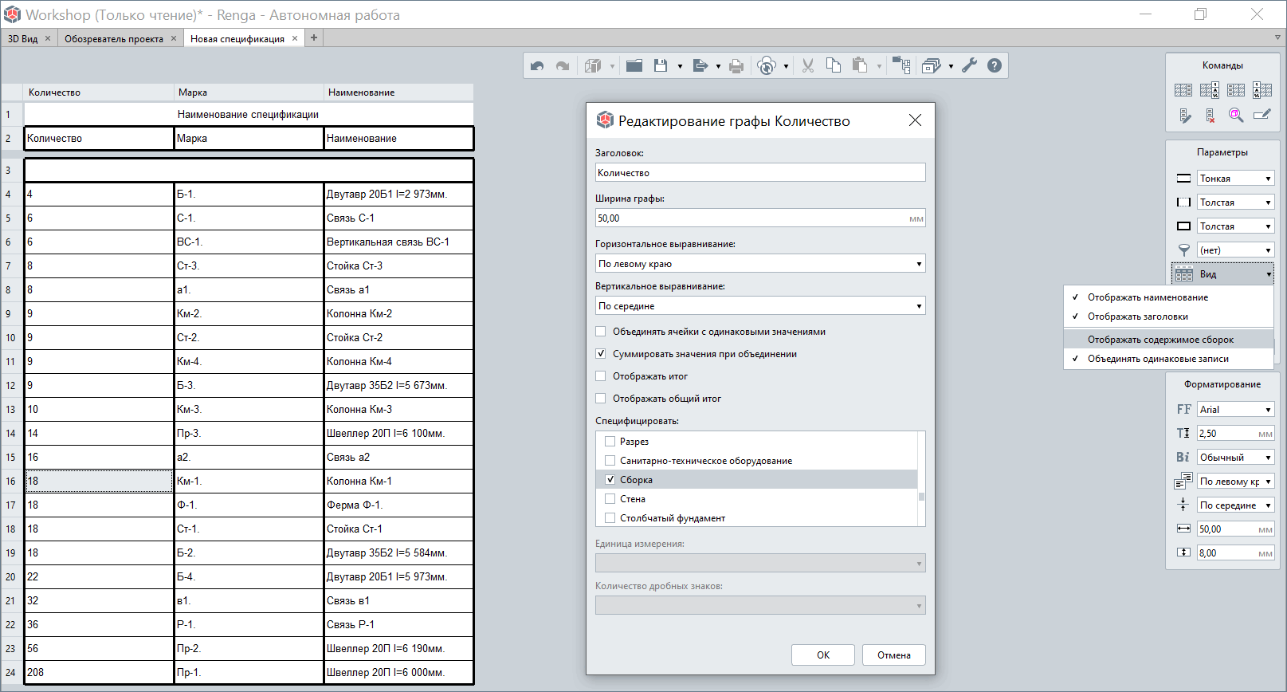Screen dimensions: 1287x692
Task: Check 'Разрез' in the Специфицировать list
Action: 610,442
